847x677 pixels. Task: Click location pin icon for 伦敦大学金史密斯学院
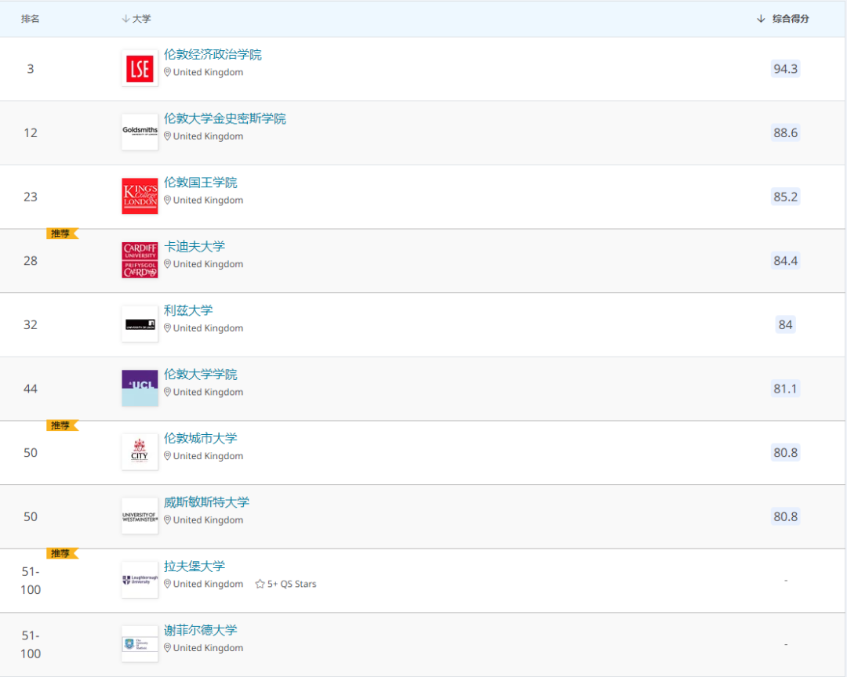(168, 136)
